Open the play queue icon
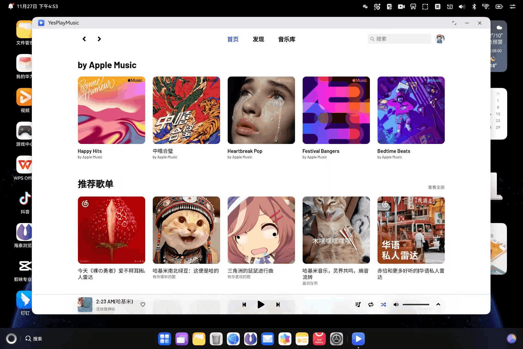Screen dimensions: 523x349 point(358,305)
